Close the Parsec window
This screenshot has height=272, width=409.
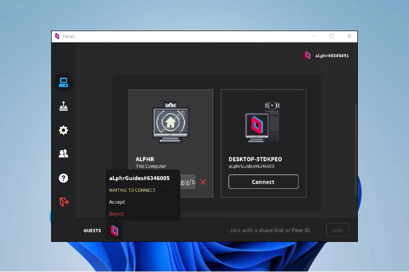(x=349, y=36)
